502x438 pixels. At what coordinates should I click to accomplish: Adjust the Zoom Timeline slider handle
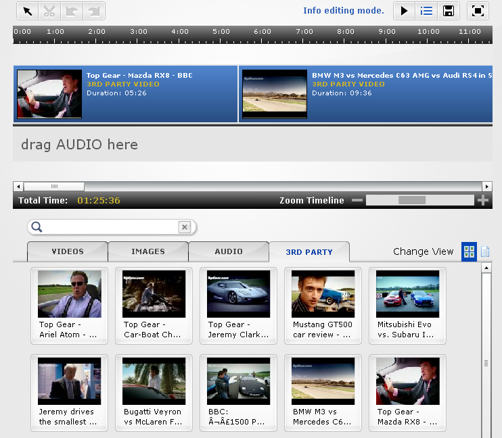(x=412, y=200)
